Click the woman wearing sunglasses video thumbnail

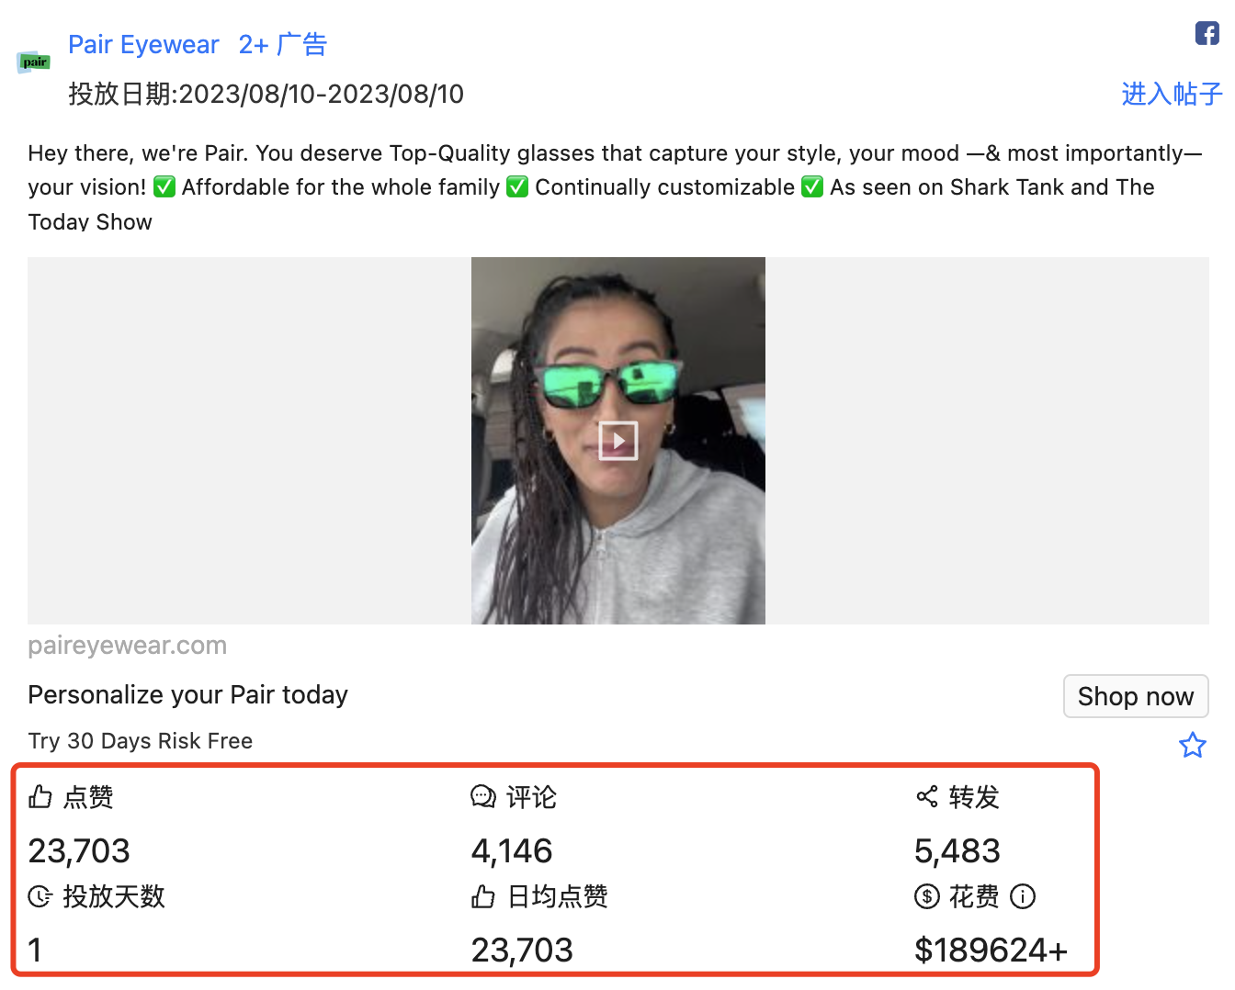(x=618, y=441)
